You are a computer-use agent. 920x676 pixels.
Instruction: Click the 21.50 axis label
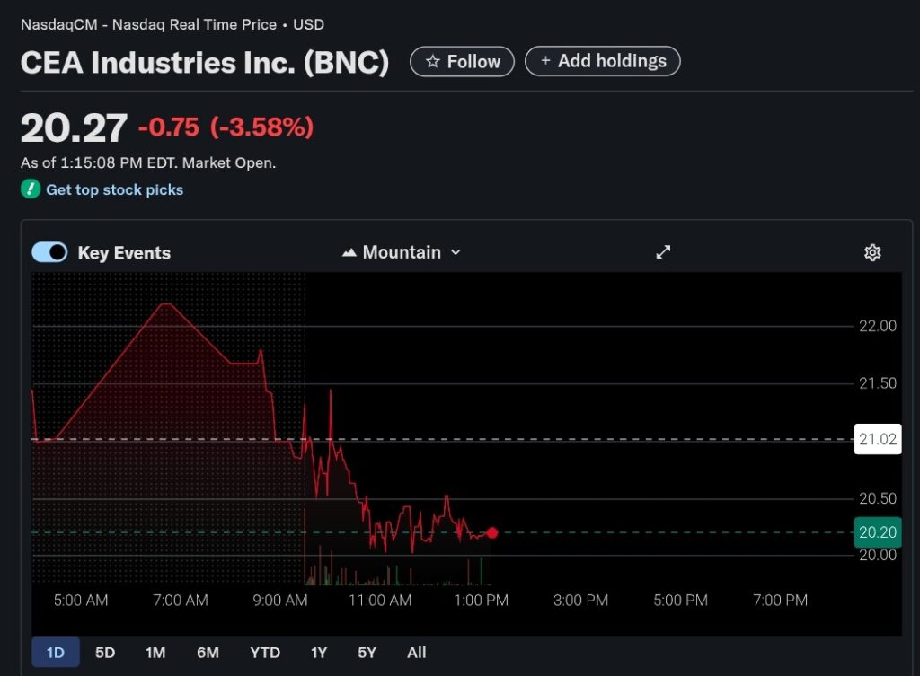click(877, 383)
